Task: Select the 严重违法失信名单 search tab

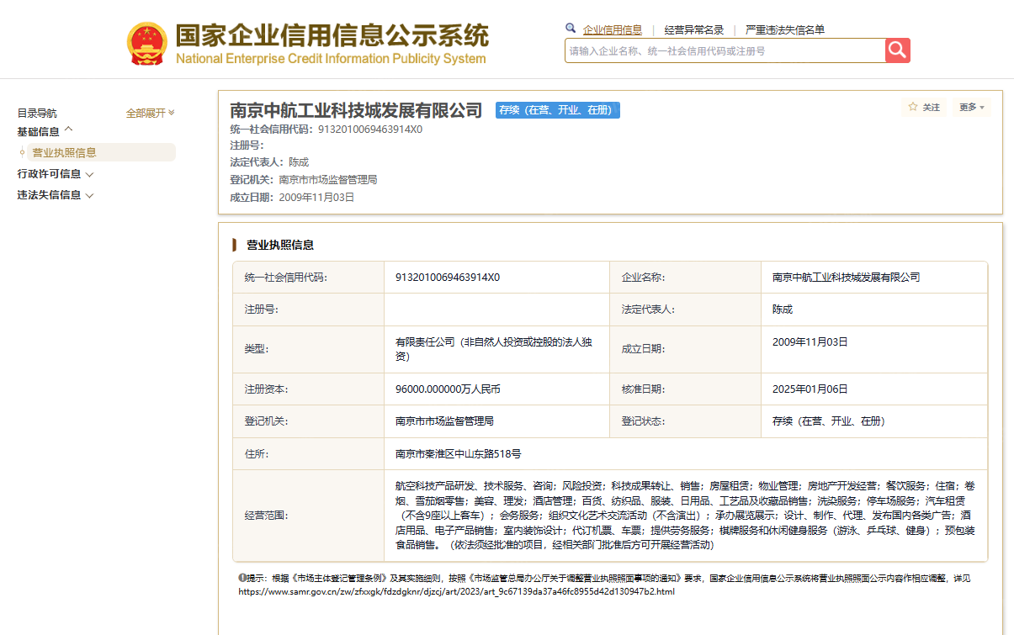Action: [x=785, y=29]
